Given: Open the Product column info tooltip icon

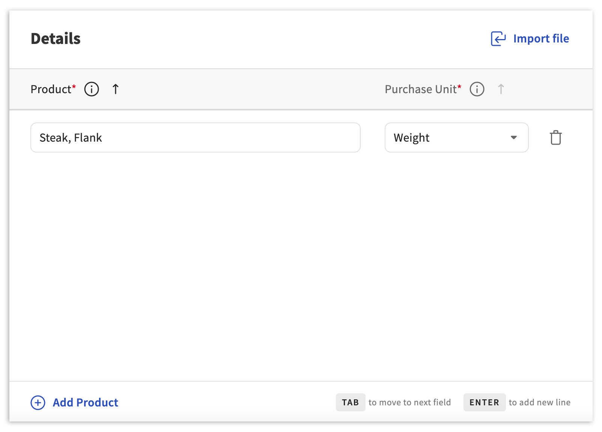Looking at the screenshot, I should [91, 89].
